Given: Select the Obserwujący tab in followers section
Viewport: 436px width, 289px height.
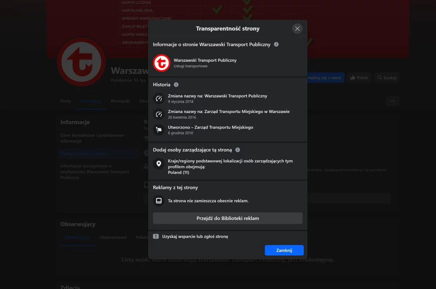Looking at the screenshot, I should (78, 237).
